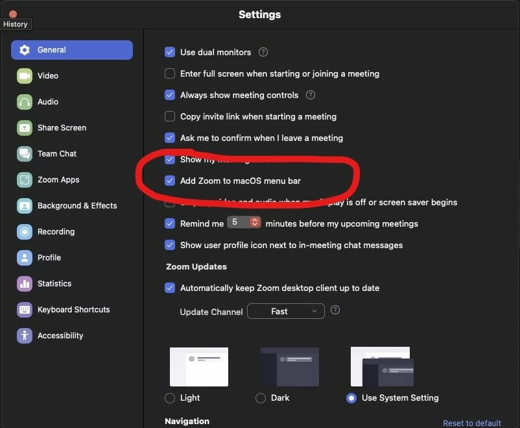The image size is (520, 428).
Task: View the Statistics tab
Action: pyautogui.click(x=72, y=284)
